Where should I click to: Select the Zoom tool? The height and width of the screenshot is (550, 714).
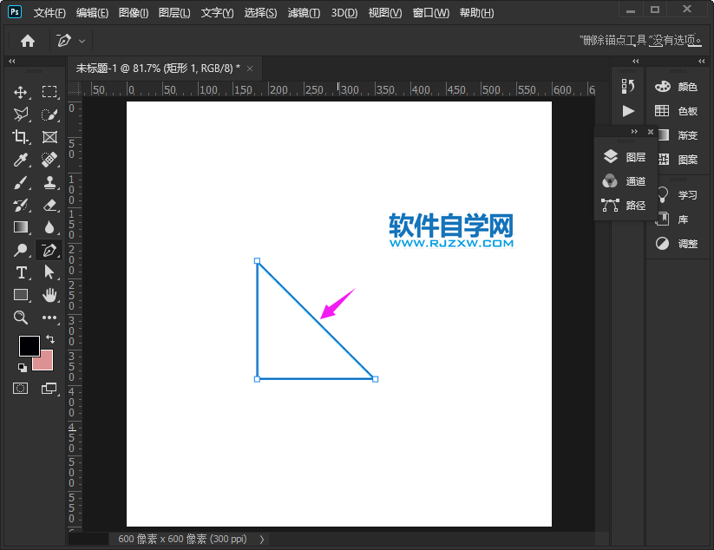[21, 318]
